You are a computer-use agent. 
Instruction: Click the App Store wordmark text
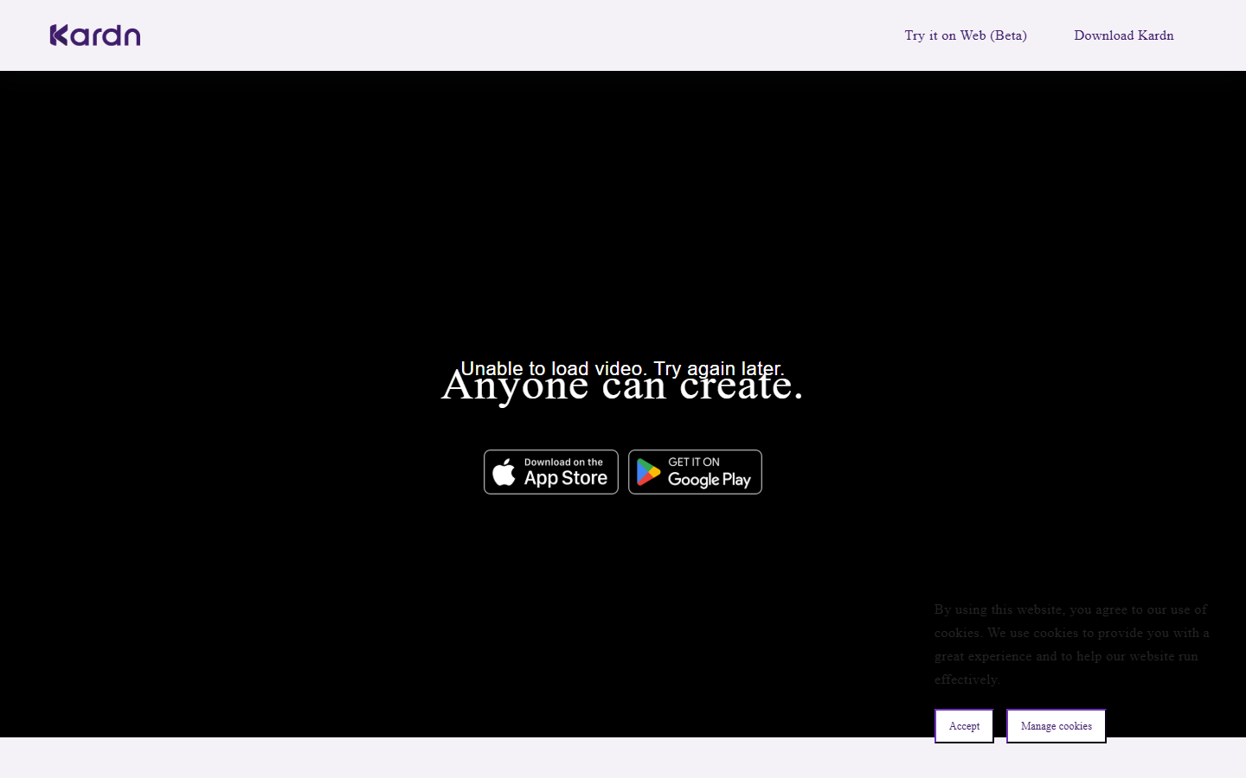pyautogui.click(x=566, y=478)
